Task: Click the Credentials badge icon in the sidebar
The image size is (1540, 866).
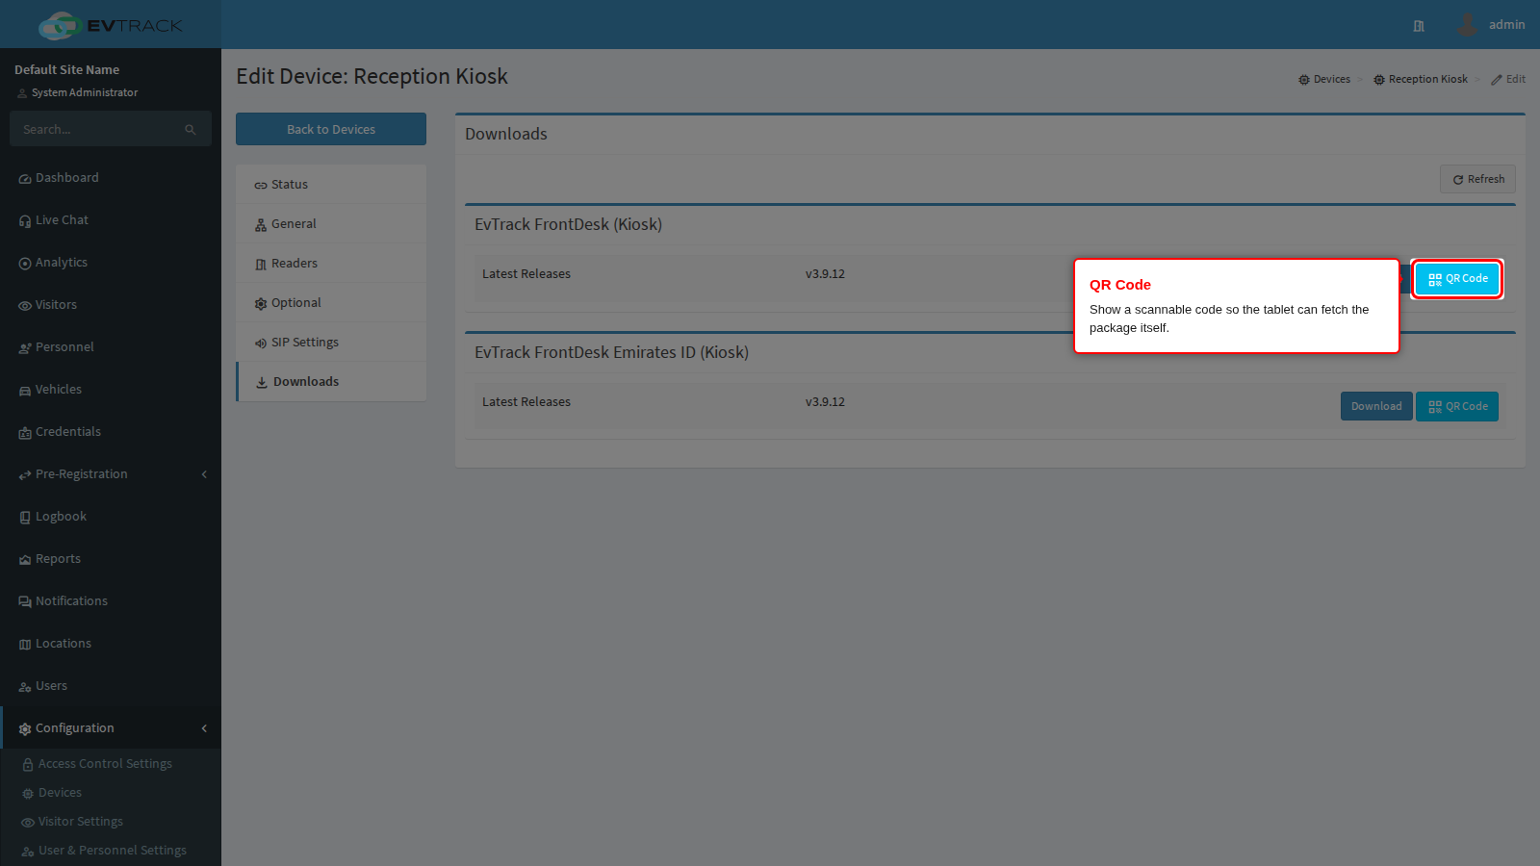Action: pos(25,433)
